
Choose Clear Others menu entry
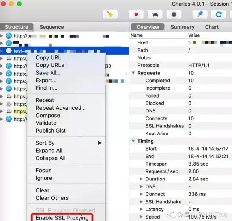click(x=66, y=198)
